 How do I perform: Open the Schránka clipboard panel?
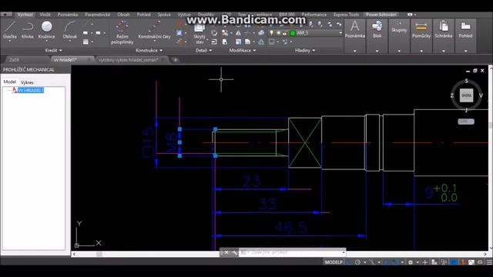point(444,29)
